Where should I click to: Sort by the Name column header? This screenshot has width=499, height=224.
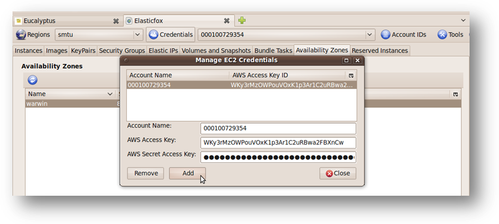[70, 94]
